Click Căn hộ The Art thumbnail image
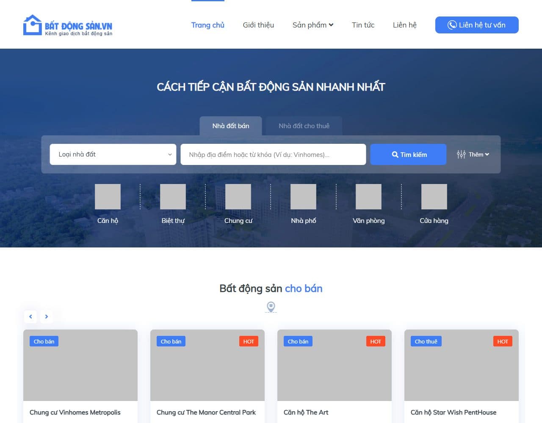 [x=335, y=365]
